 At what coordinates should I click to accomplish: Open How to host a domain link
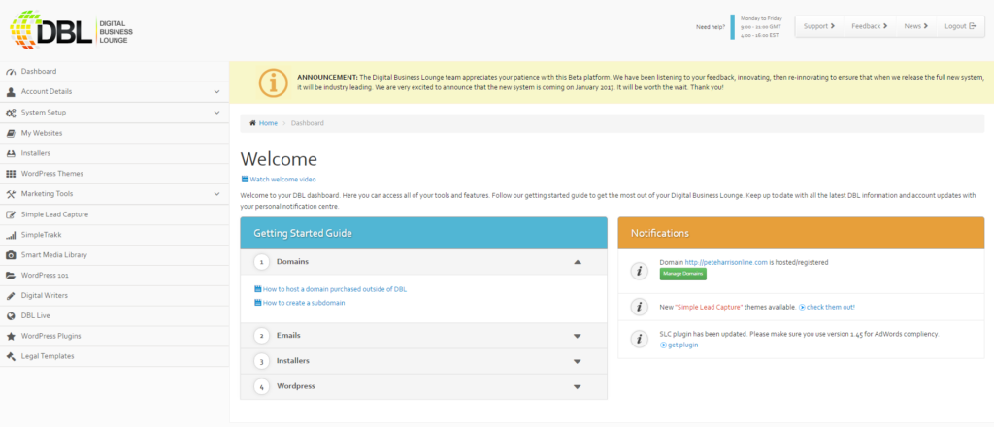(x=335, y=289)
